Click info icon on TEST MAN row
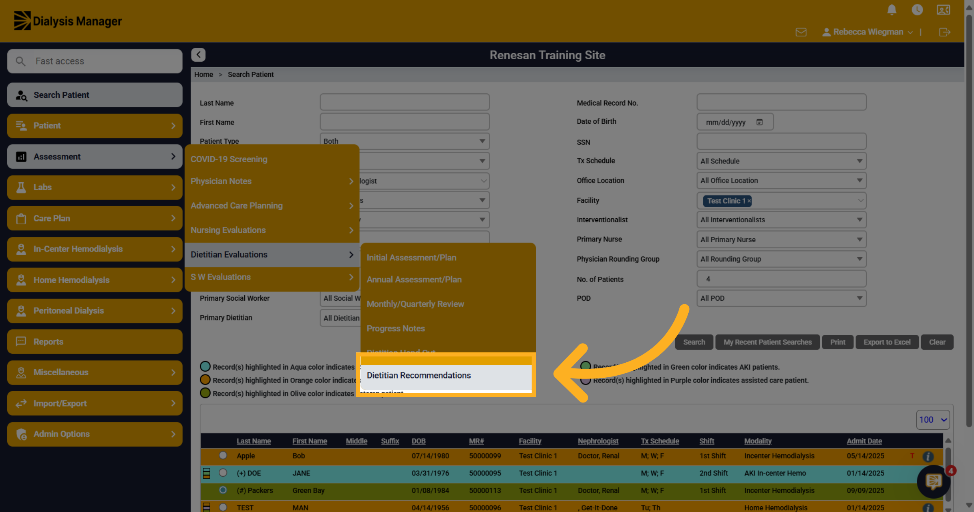Image resolution: width=974 pixels, height=512 pixels. [x=928, y=508]
